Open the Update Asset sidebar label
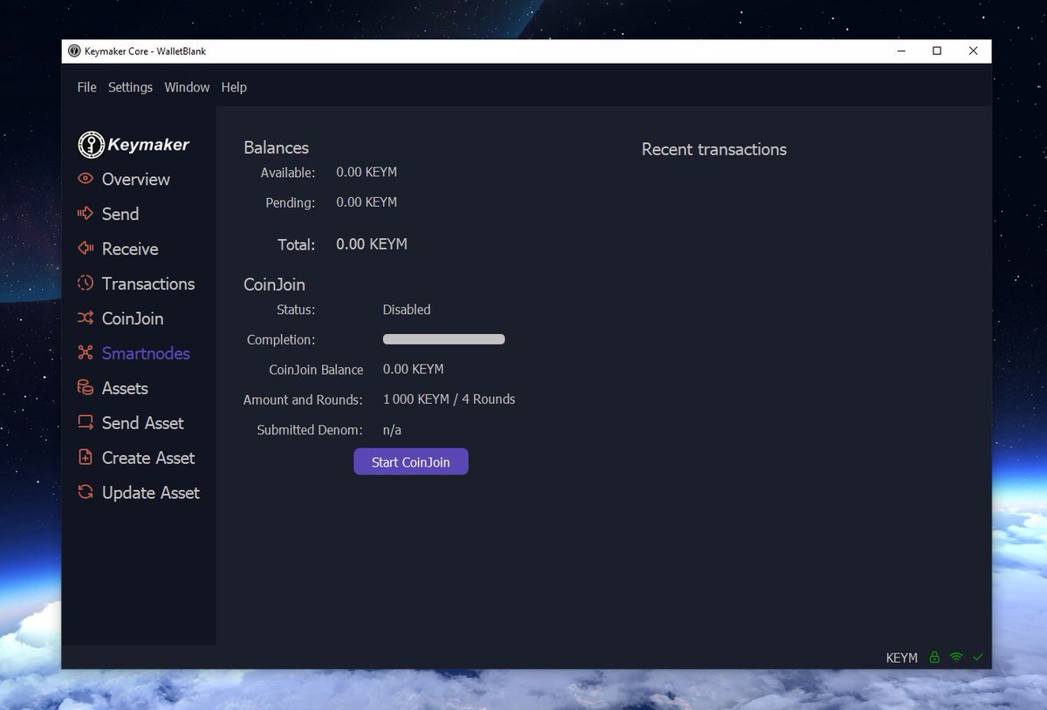This screenshot has width=1047, height=710. (151, 493)
